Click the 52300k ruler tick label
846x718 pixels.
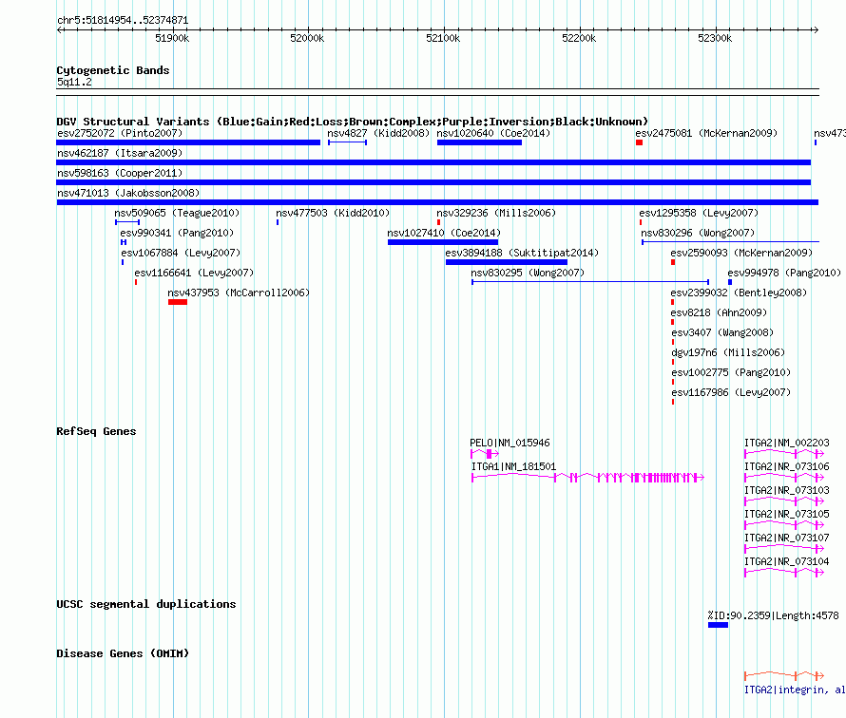(x=715, y=38)
